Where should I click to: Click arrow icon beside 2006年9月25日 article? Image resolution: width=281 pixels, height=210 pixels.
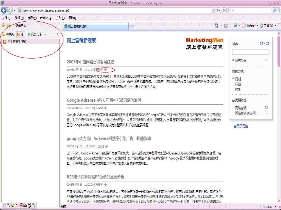click(105, 108)
